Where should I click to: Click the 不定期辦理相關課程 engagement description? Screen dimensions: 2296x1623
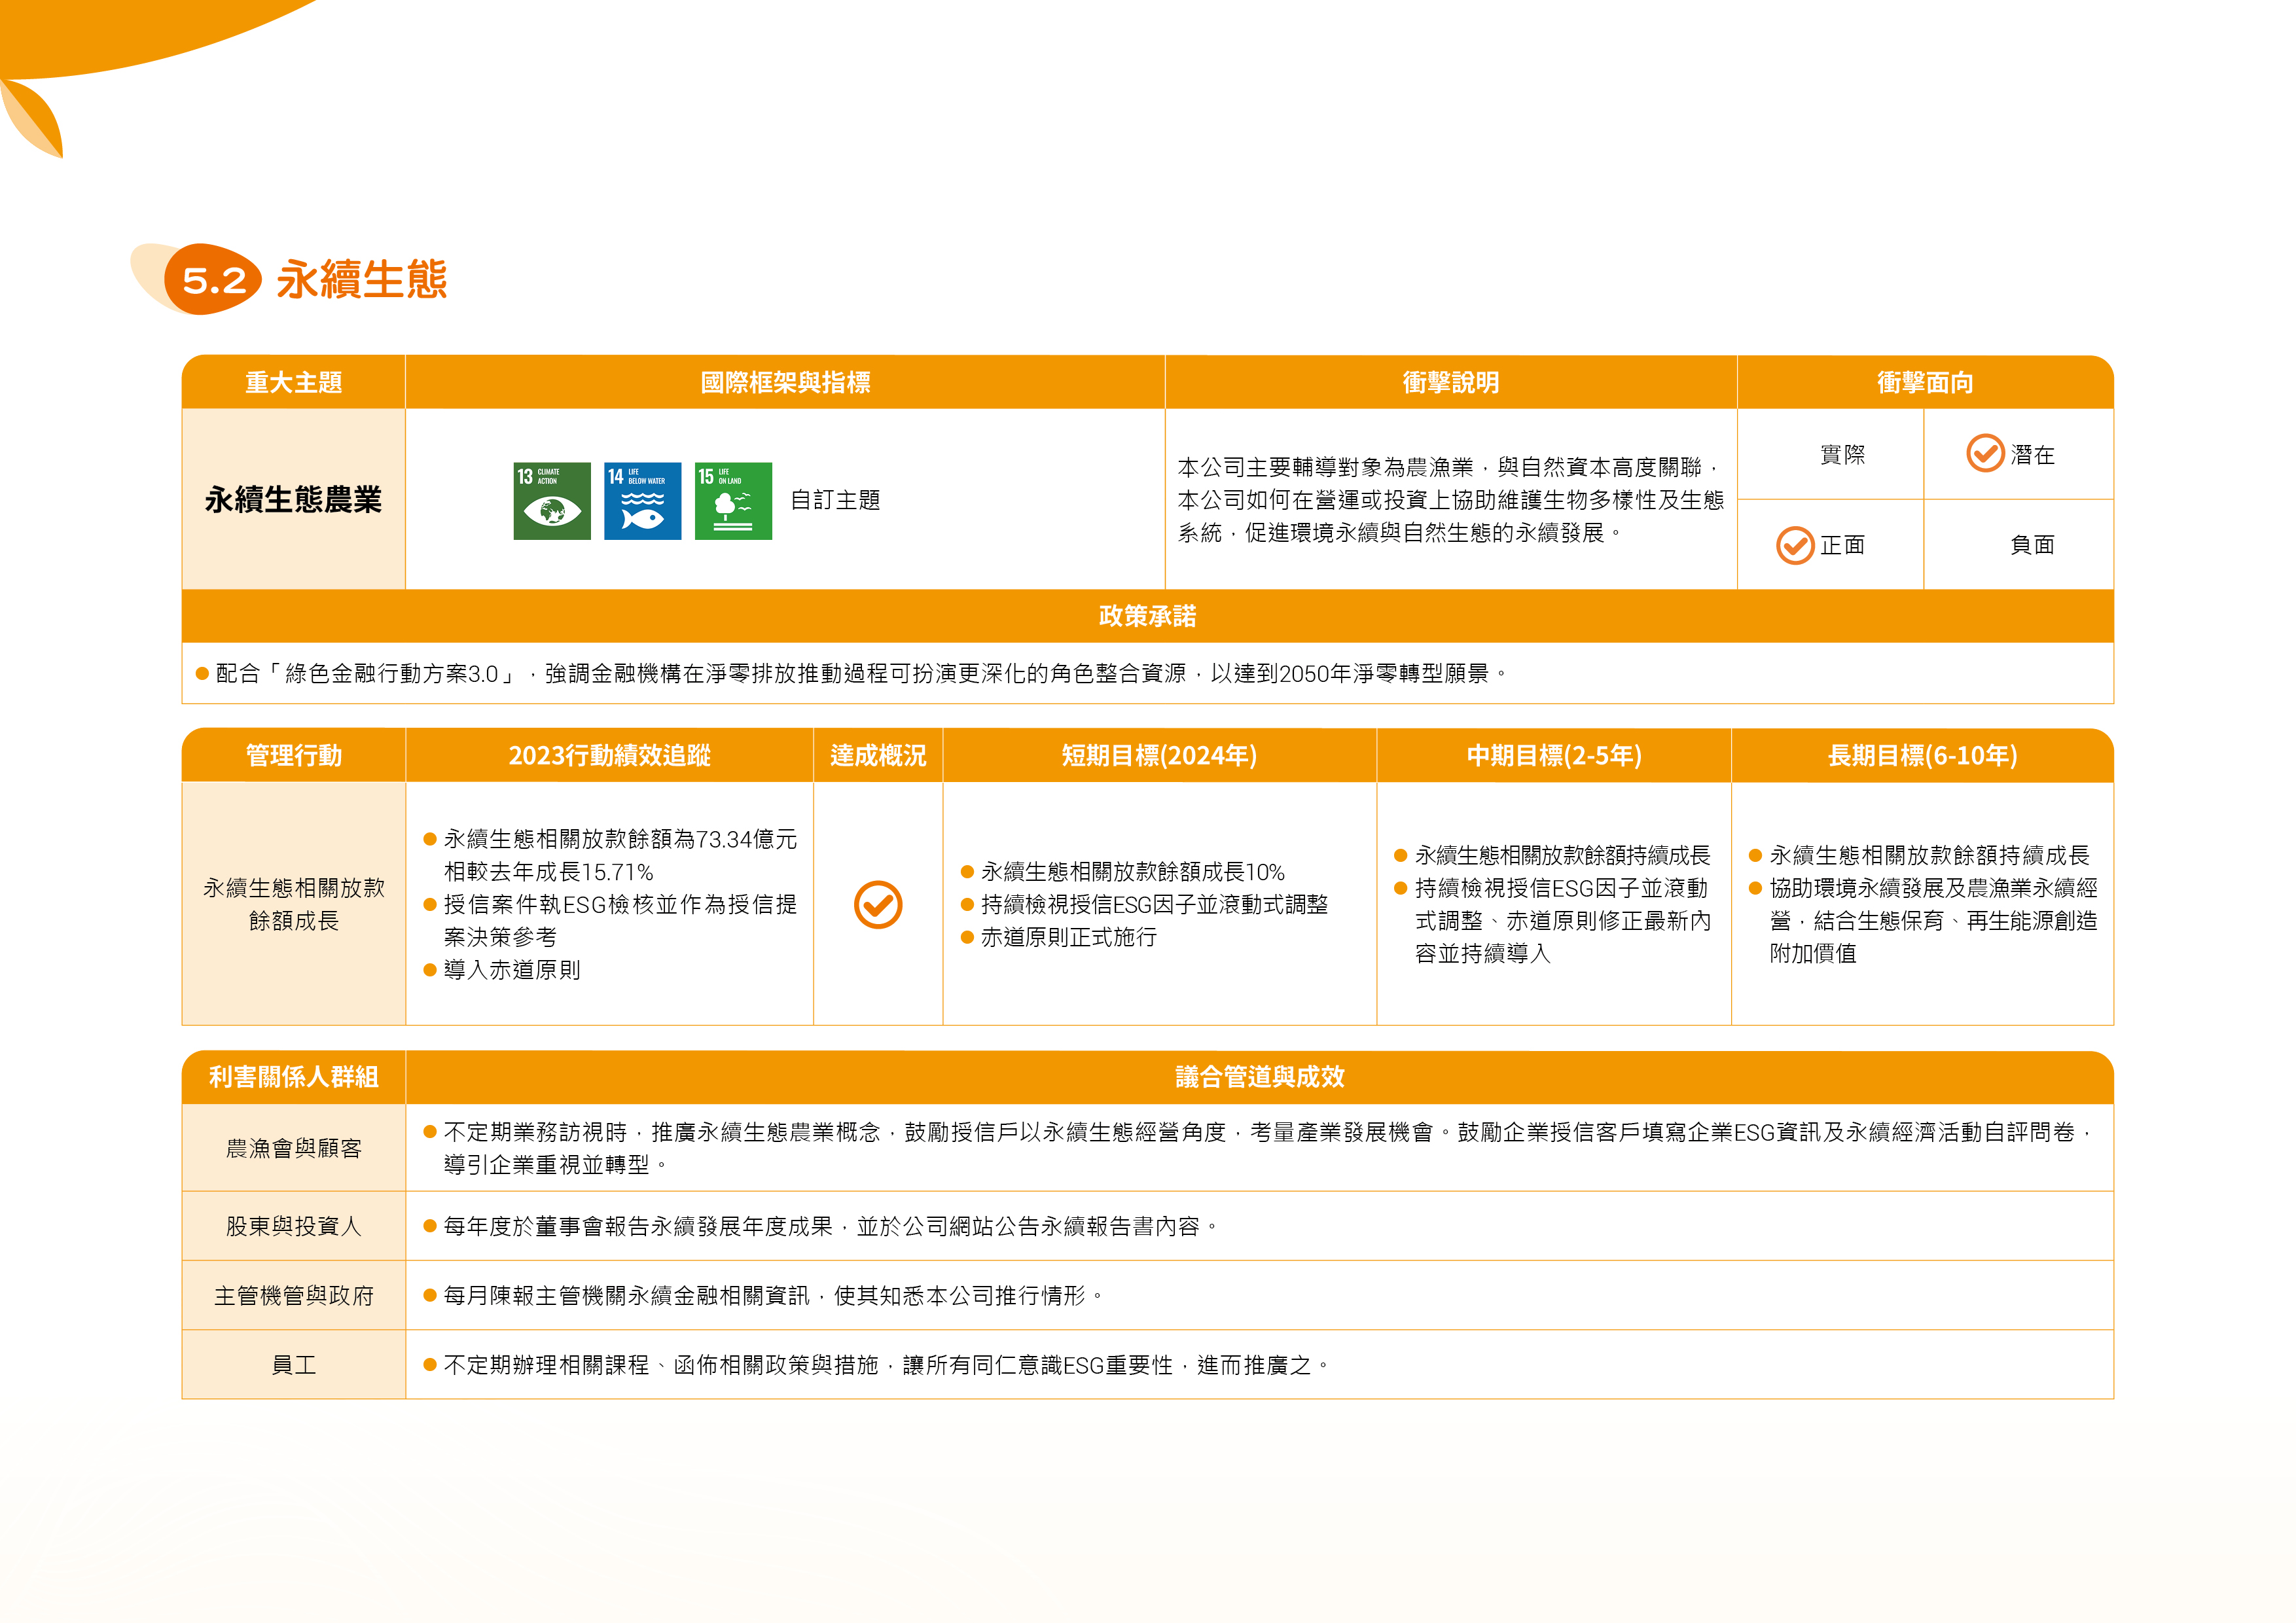point(877,1365)
